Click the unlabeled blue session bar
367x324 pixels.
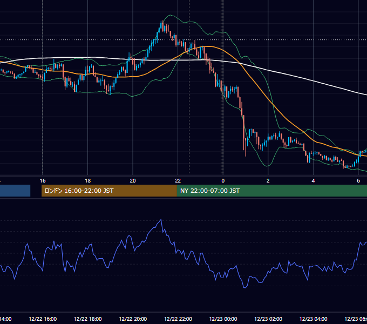pyautogui.click(x=15, y=191)
